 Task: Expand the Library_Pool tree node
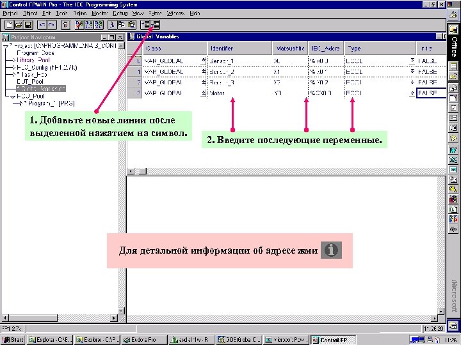(x=13, y=60)
